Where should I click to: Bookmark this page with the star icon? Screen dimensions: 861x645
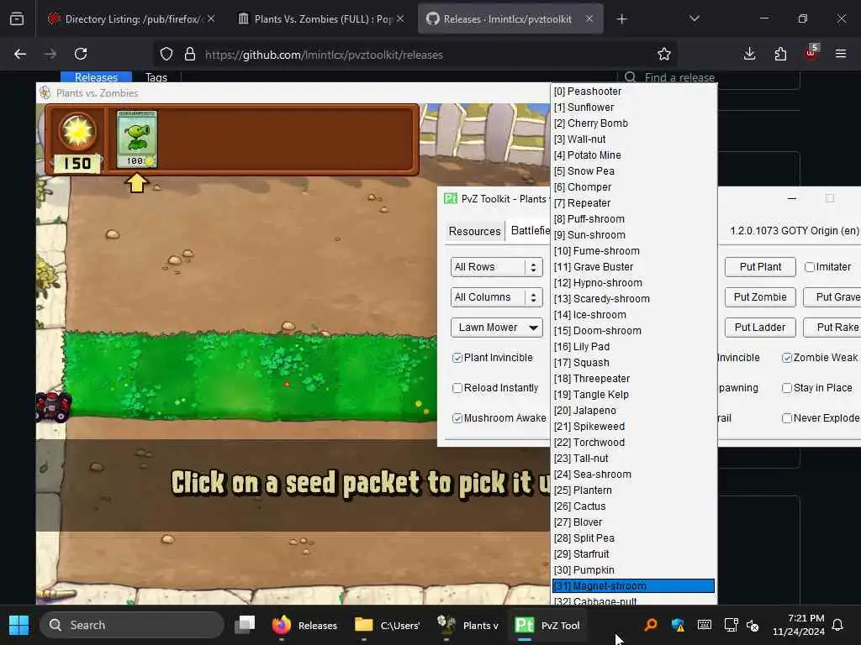click(664, 54)
